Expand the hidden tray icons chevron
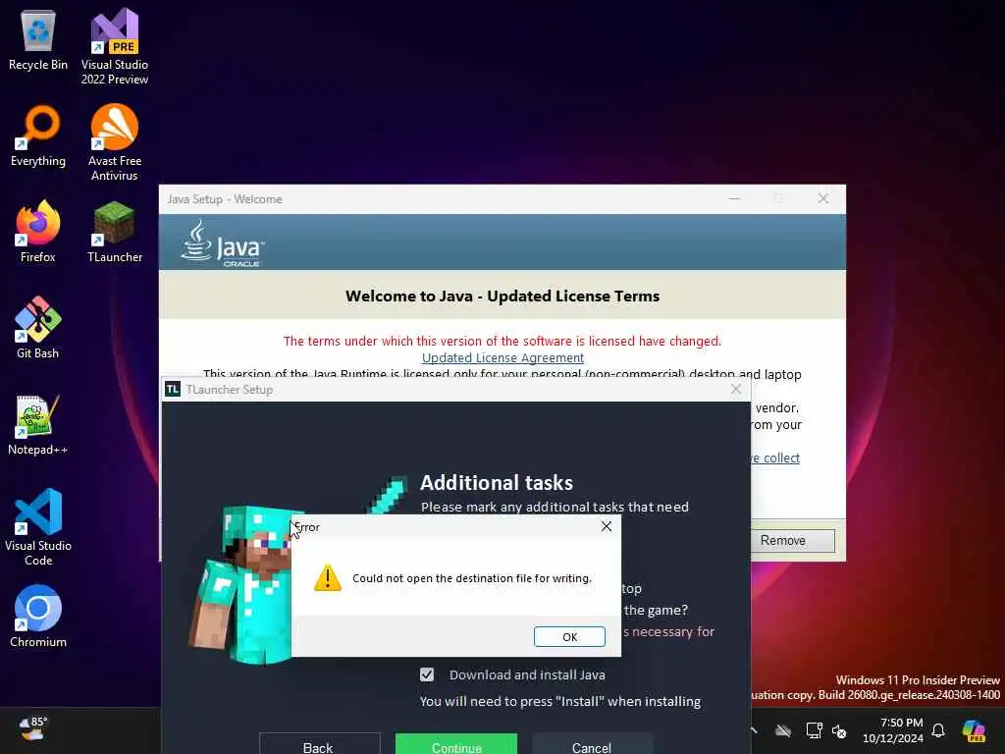Screen dimensions: 1005x754 tap(755, 730)
